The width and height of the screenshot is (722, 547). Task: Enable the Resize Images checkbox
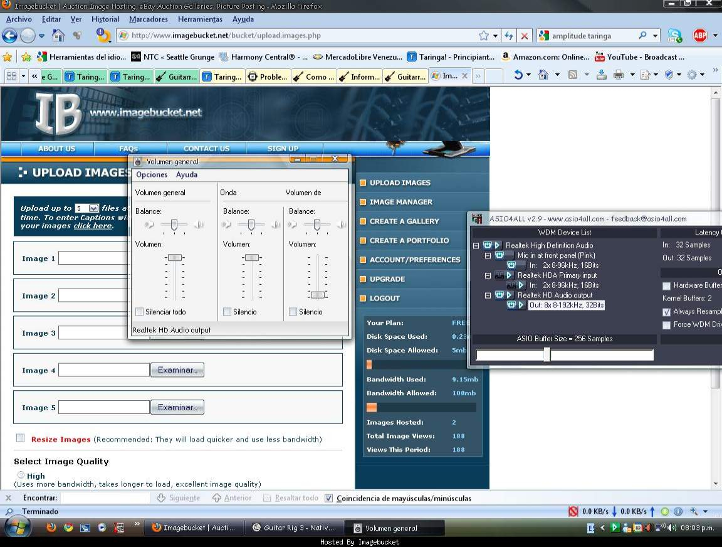tap(21, 438)
